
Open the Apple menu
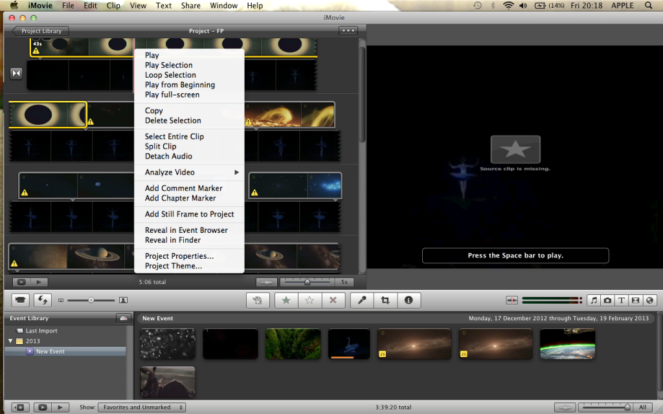coord(14,5)
